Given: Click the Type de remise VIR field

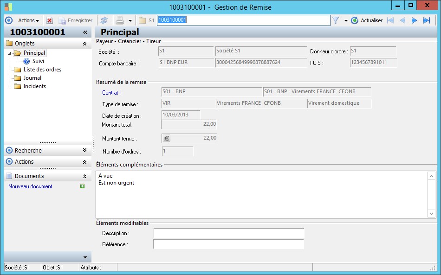Looking at the screenshot, I should coord(189,103).
